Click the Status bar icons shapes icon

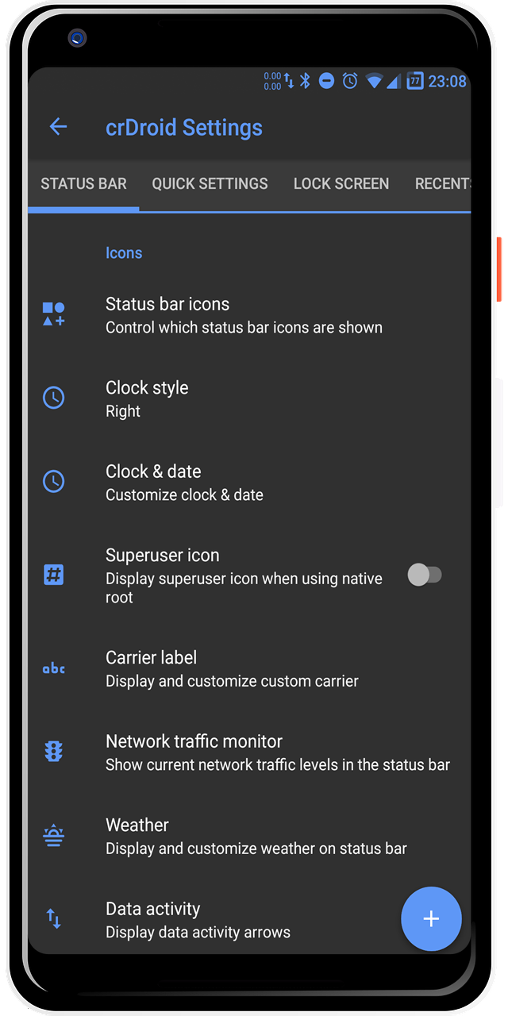[53, 314]
